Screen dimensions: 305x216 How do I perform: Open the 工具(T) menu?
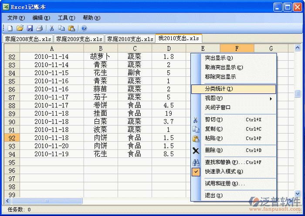click(x=66, y=18)
